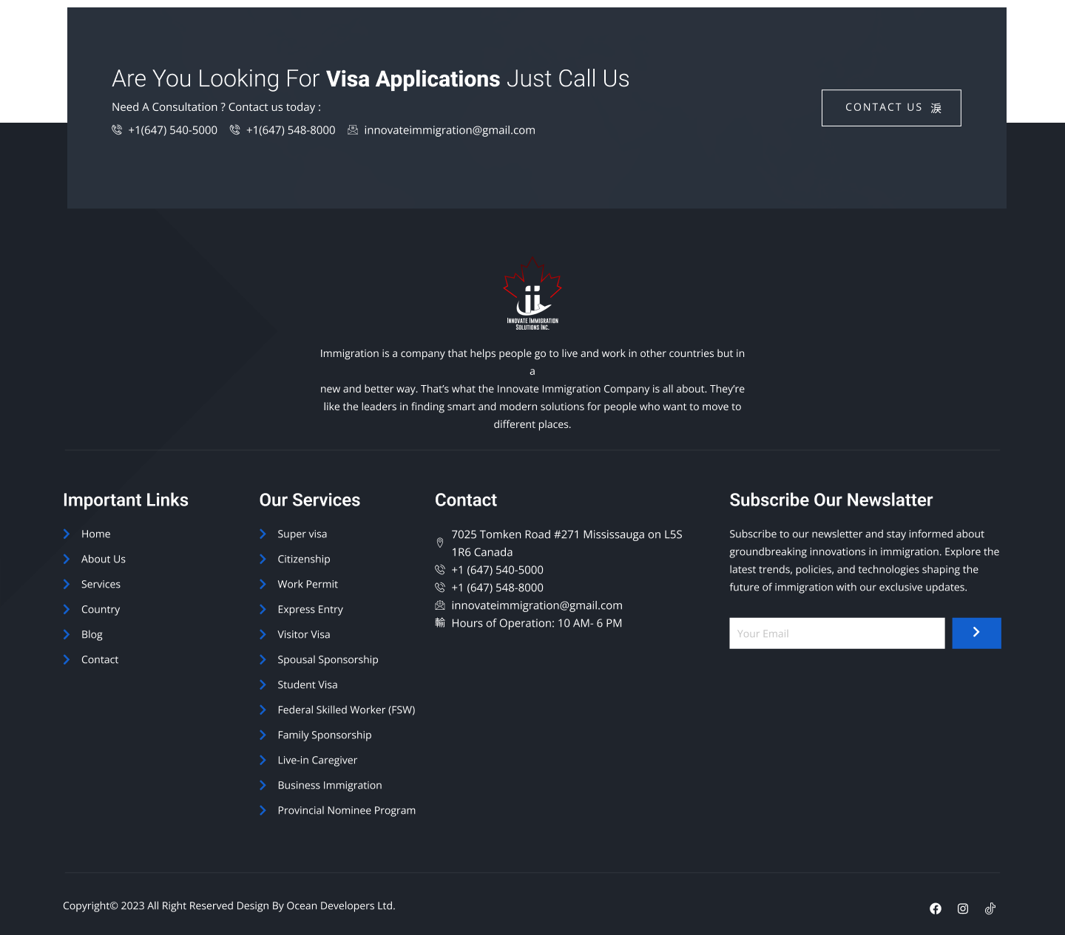Open Business Immigration service link
The image size is (1065, 935).
(330, 785)
